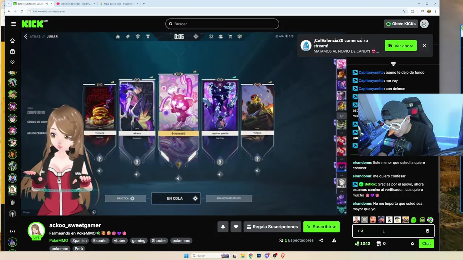Insert the headphones green face emote
This screenshot has height=260, width=463.
[x=430, y=220]
